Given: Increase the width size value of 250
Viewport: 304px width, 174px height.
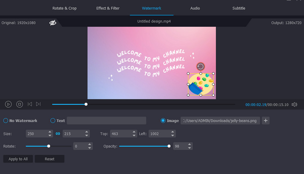Looking at the screenshot, I should [x=50, y=132].
